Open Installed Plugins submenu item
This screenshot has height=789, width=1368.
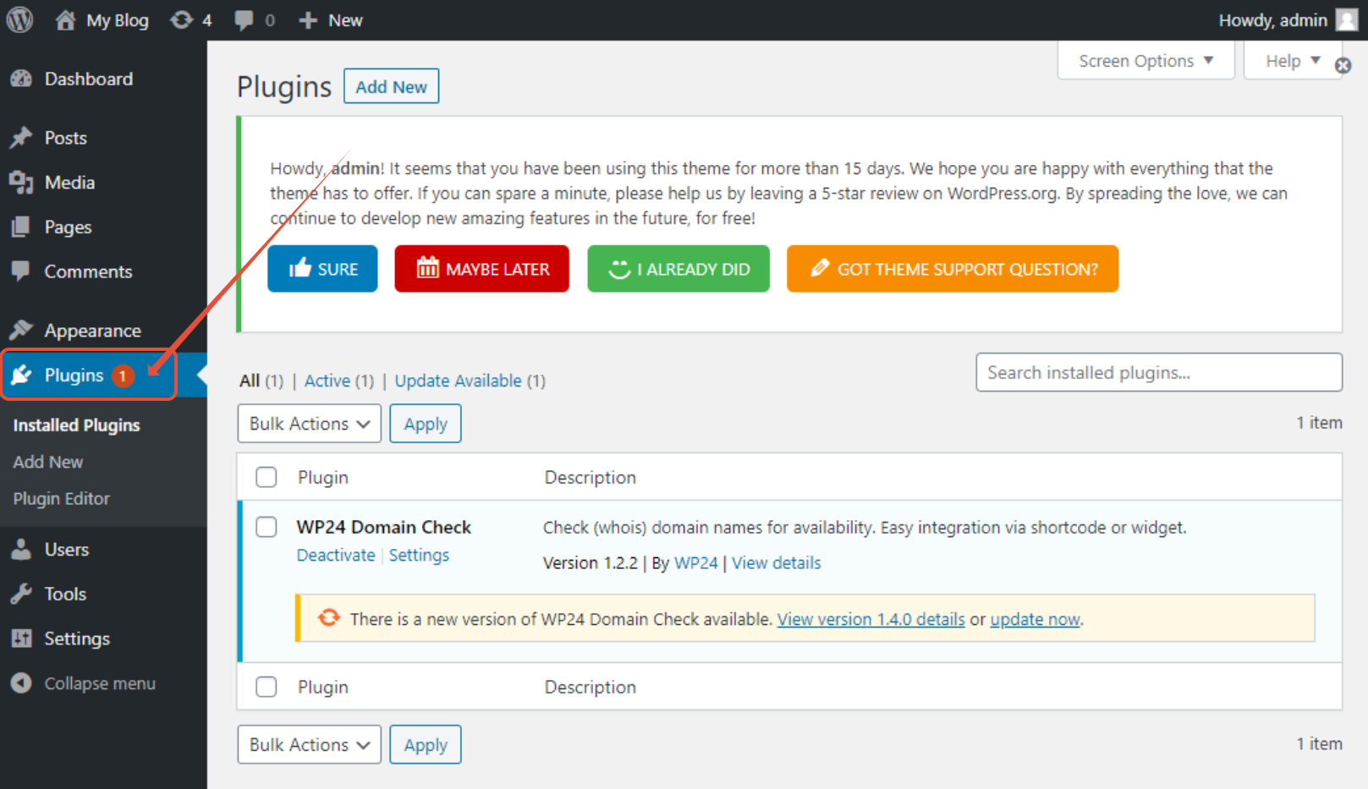[x=77, y=425]
